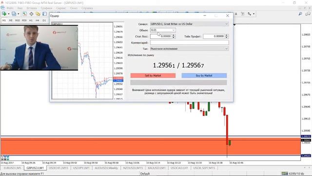Minimize the Ордер dialog
The width and height of the screenshot is (312, 176).
205,16
